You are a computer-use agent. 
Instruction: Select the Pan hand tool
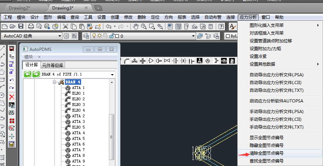[136, 26]
